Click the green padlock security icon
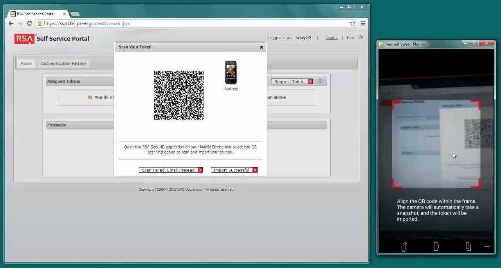 tap(40, 23)
